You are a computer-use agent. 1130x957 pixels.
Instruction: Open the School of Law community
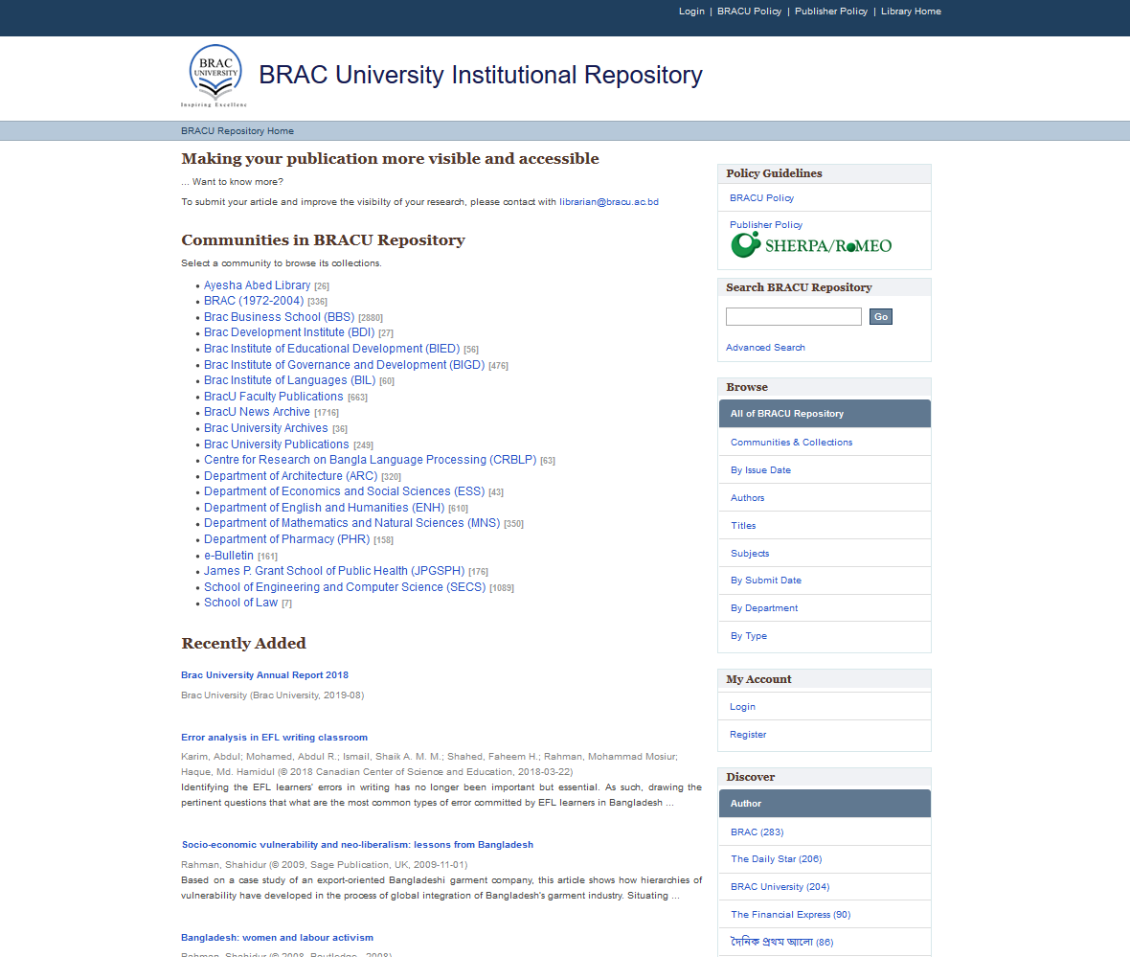[x=240, y=603]
